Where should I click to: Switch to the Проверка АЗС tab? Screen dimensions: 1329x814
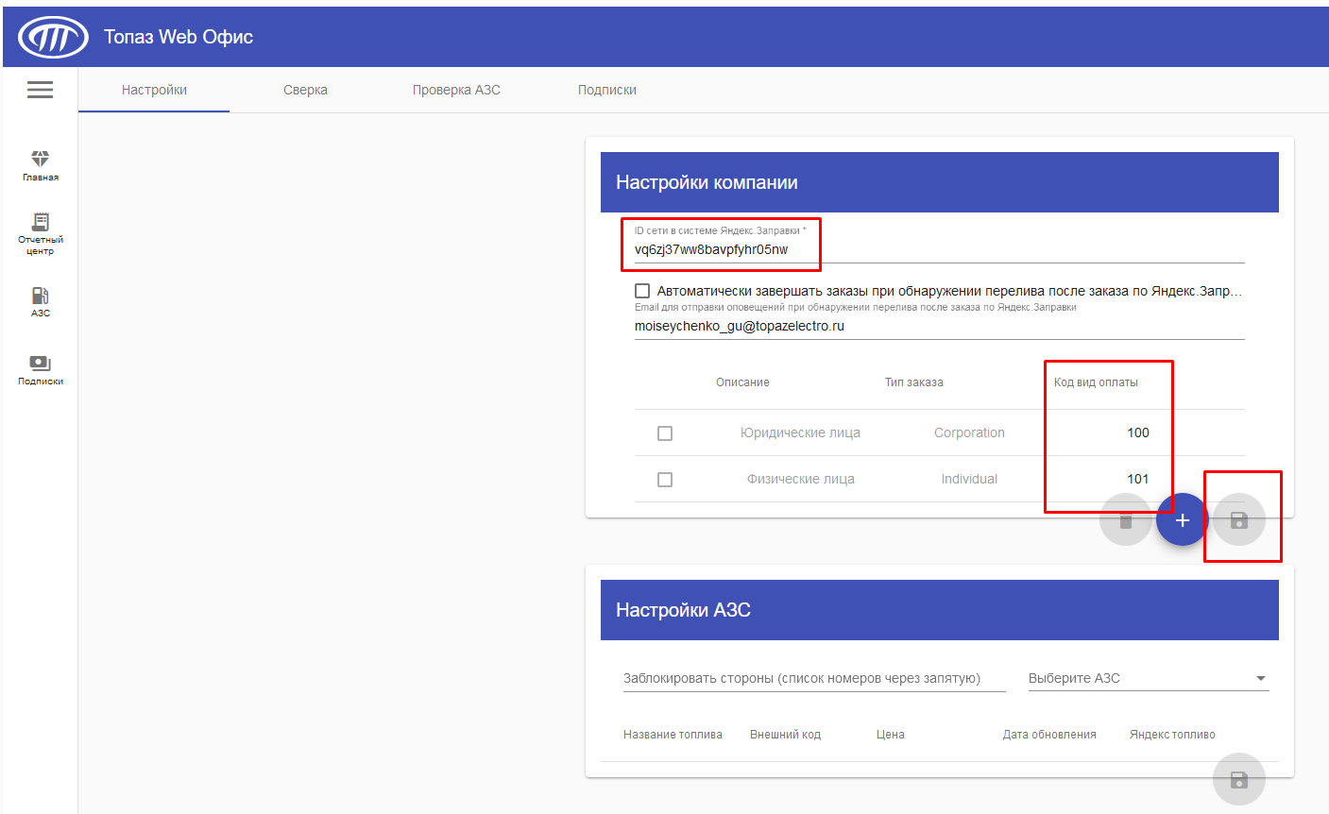[456, 90]
